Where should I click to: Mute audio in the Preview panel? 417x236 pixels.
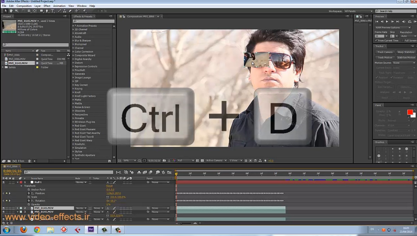tap(404, 21)
